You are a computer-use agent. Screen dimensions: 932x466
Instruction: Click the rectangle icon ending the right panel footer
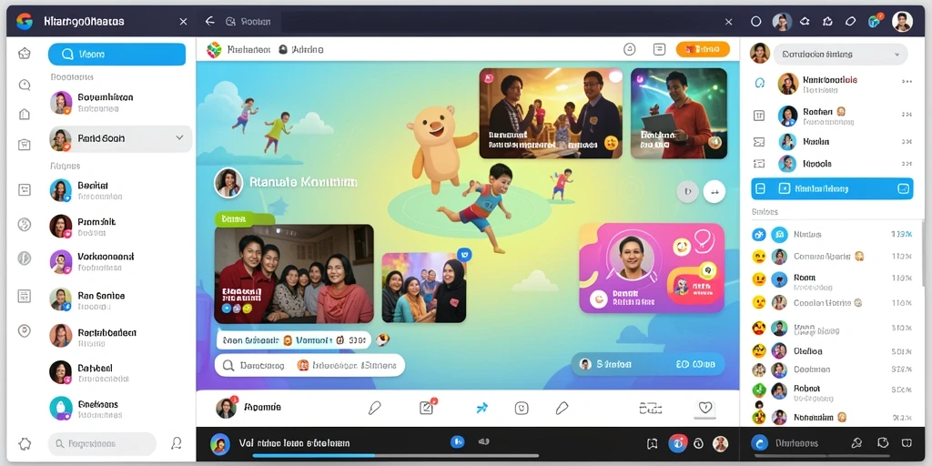pos(907,443)
